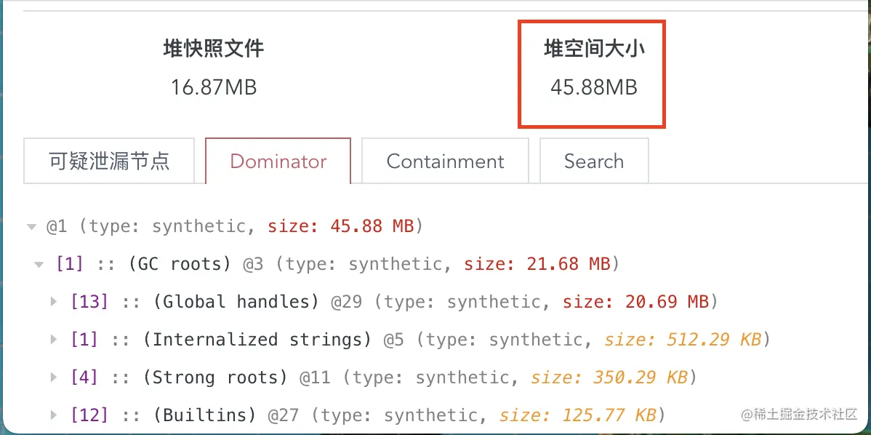
Task: Expand the (Strong roots) @11 node
Action: click(54, 378)
